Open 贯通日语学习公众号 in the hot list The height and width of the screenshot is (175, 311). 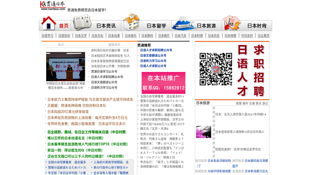tap(104, 72)
